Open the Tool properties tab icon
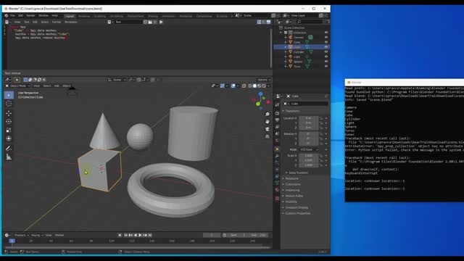This screenshot has height=261, width=464. 277,104
